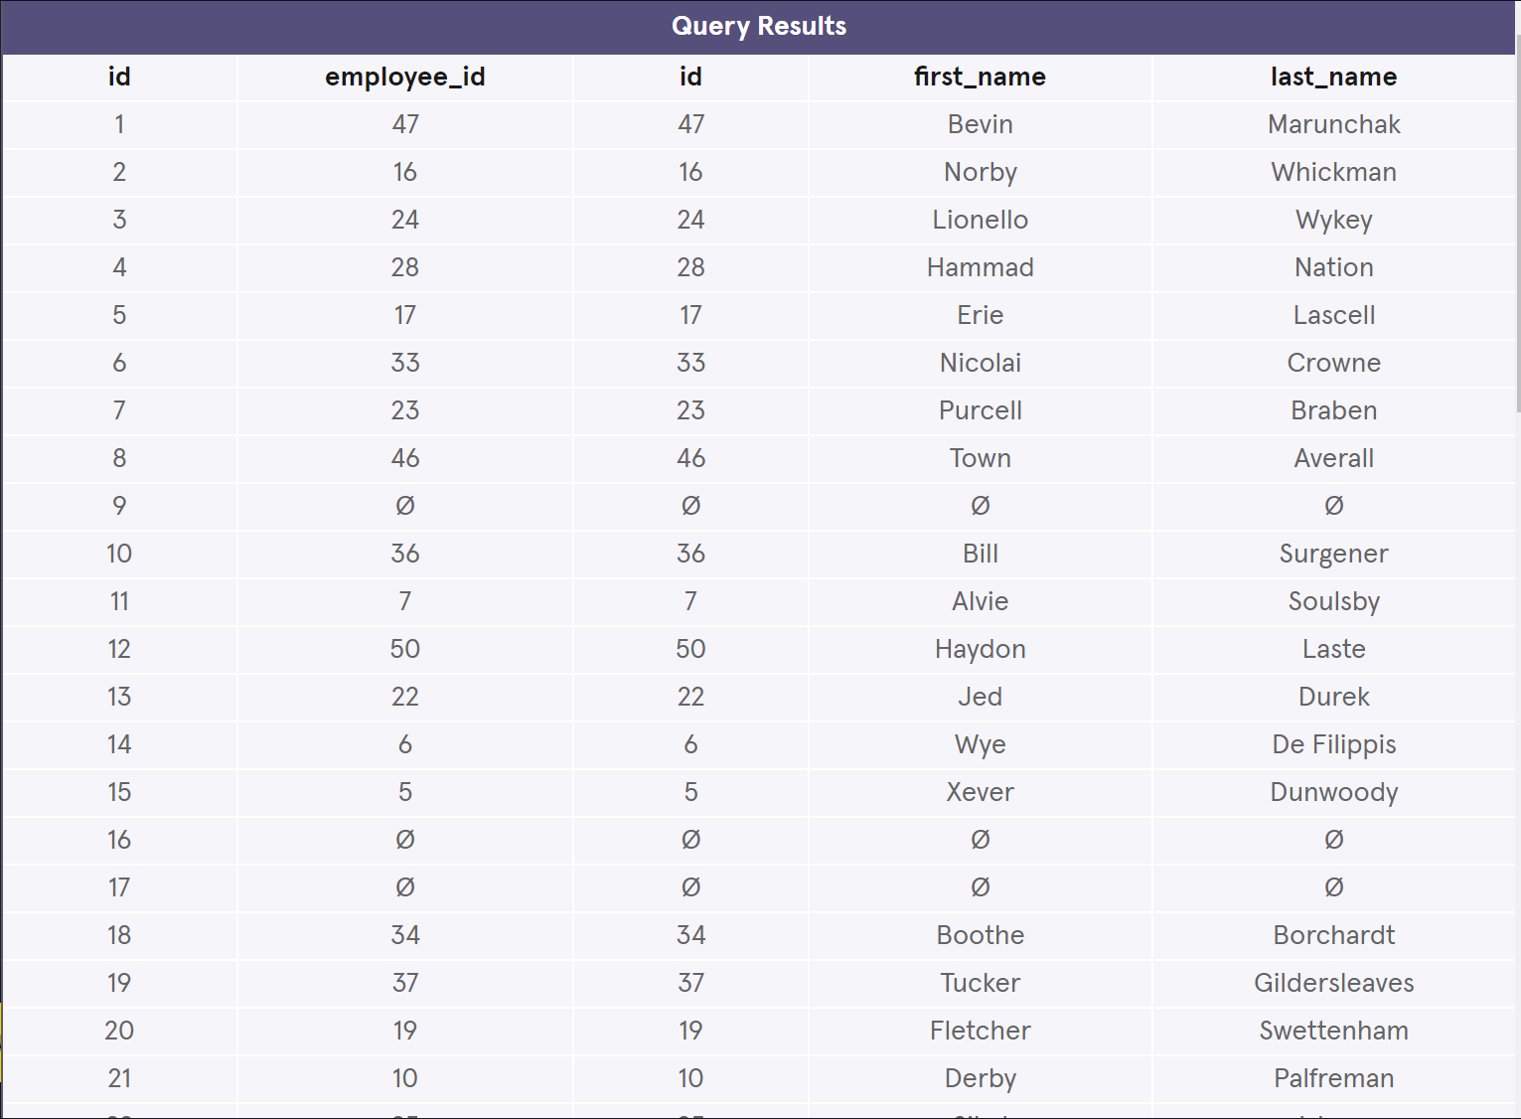Select the Palfreman cell in row 21
This screenshot has height=1119, width=1521.
coord(1334,1079)
